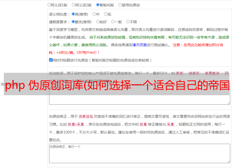
Task: Click the 伪原创后 highlighted tag
Action: coord(86,116)
